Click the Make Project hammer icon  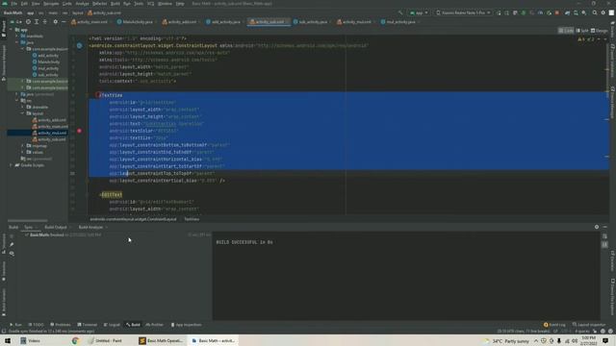coord(400,12)
